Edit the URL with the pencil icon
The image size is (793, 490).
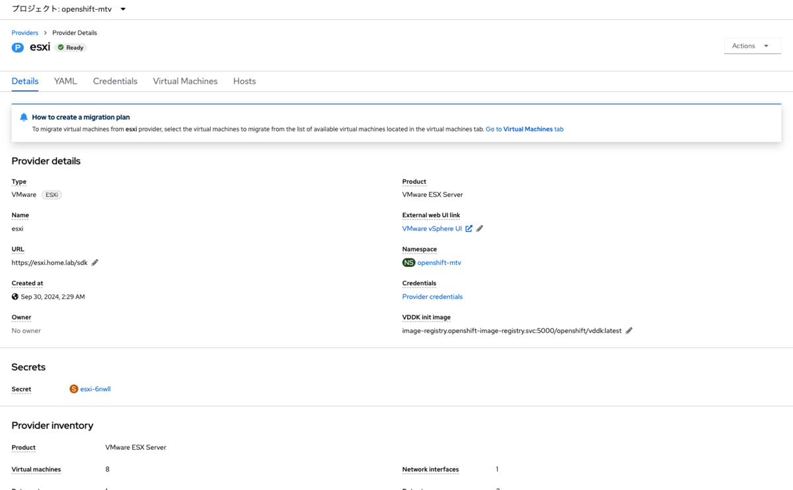[94, 262]
